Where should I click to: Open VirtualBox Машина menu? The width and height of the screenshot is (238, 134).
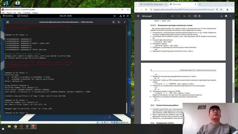pyautogui.click(x=9, y=13)
